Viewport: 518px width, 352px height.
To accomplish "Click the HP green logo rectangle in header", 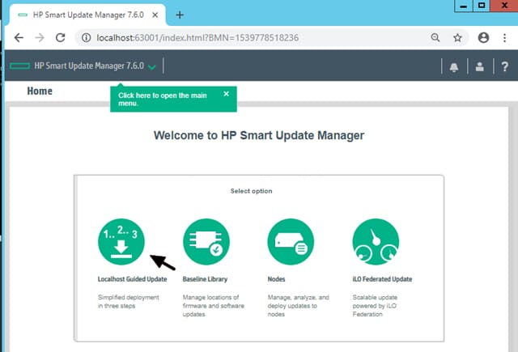I will (x=19, y=66).
